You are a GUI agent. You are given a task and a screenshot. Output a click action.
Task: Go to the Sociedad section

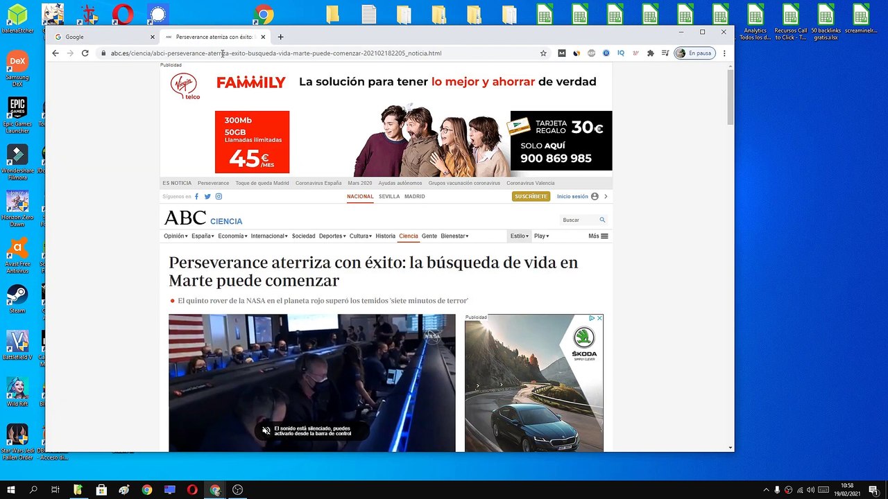(x=303, y=236)
